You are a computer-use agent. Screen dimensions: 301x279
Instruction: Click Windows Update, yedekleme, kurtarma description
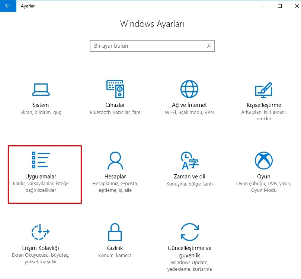(189, 266)
